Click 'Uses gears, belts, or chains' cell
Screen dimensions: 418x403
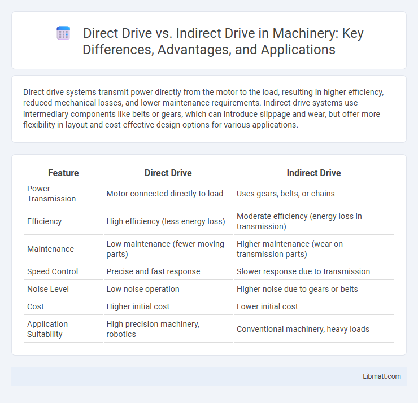tap(313, 194)
